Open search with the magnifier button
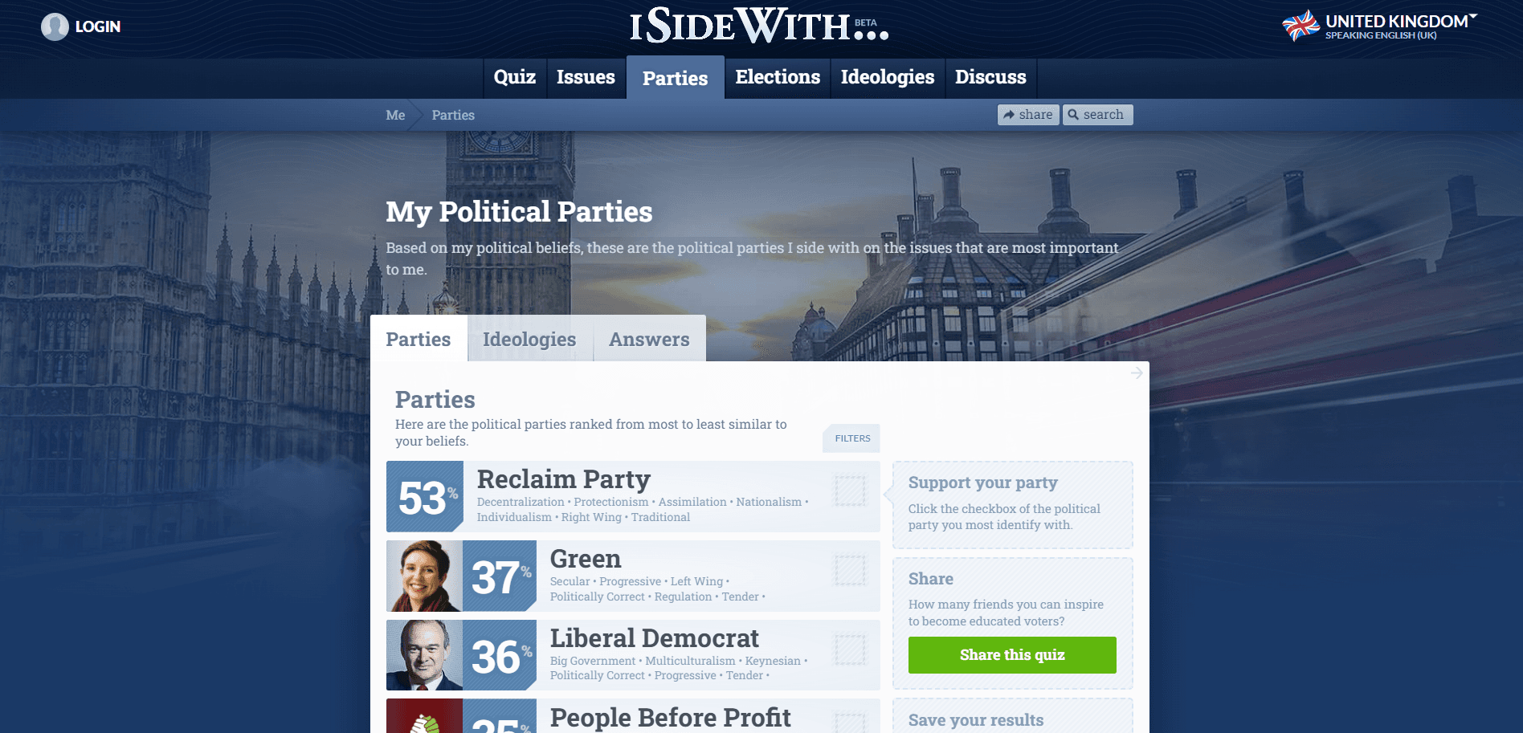Viewport: 1523px width, 733px height. coord(1097,115)
